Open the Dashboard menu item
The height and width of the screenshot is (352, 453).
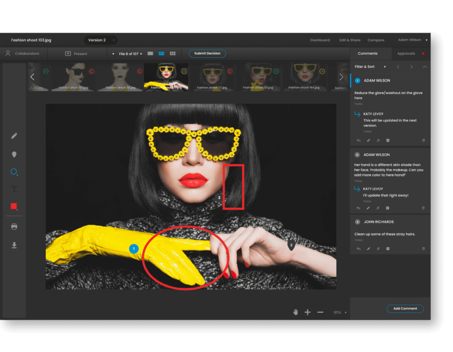coord(320,40)
